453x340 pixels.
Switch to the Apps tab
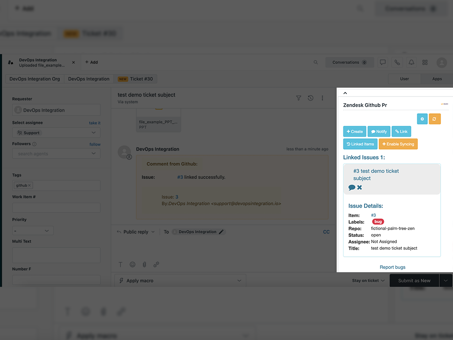pos(436,79)
